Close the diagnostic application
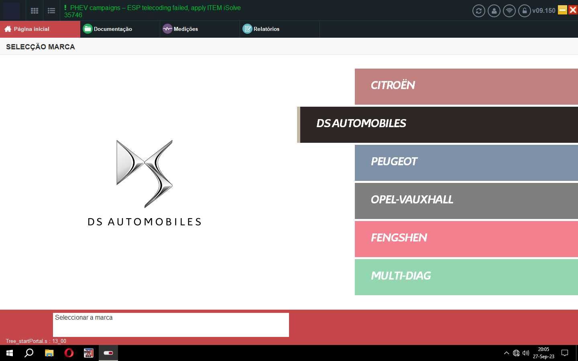 [x=573, y=10]
